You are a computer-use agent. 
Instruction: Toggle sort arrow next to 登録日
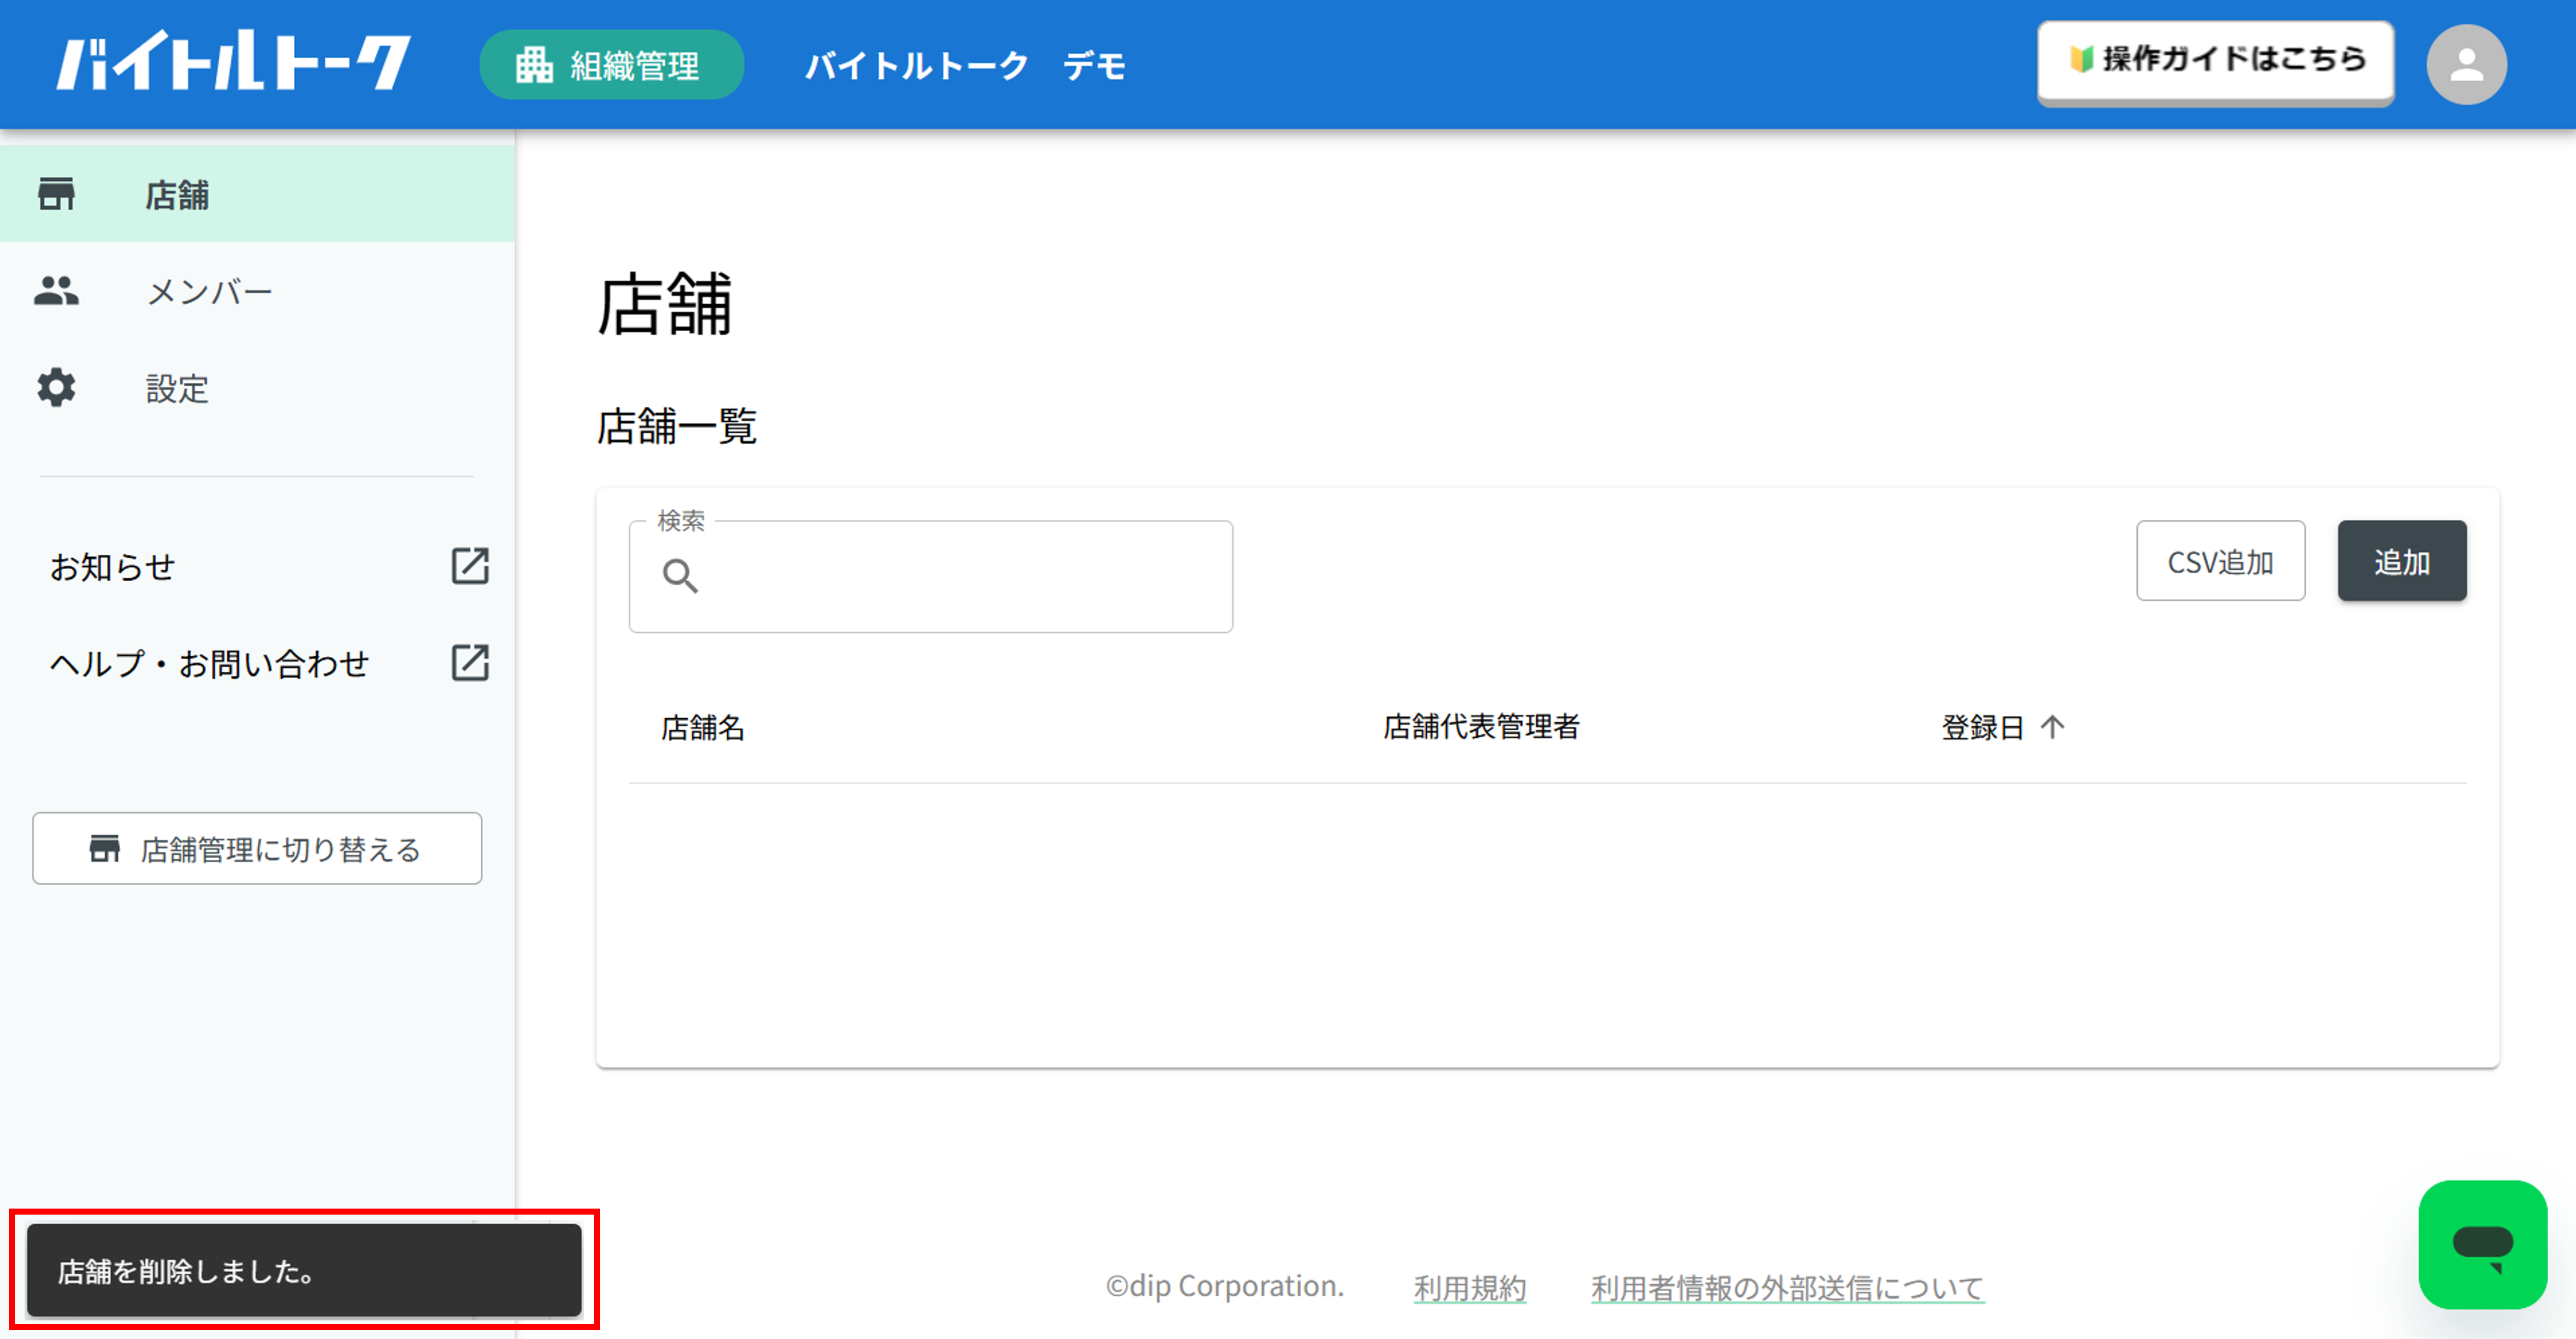pyautogui.click(x=2052, y=727)
